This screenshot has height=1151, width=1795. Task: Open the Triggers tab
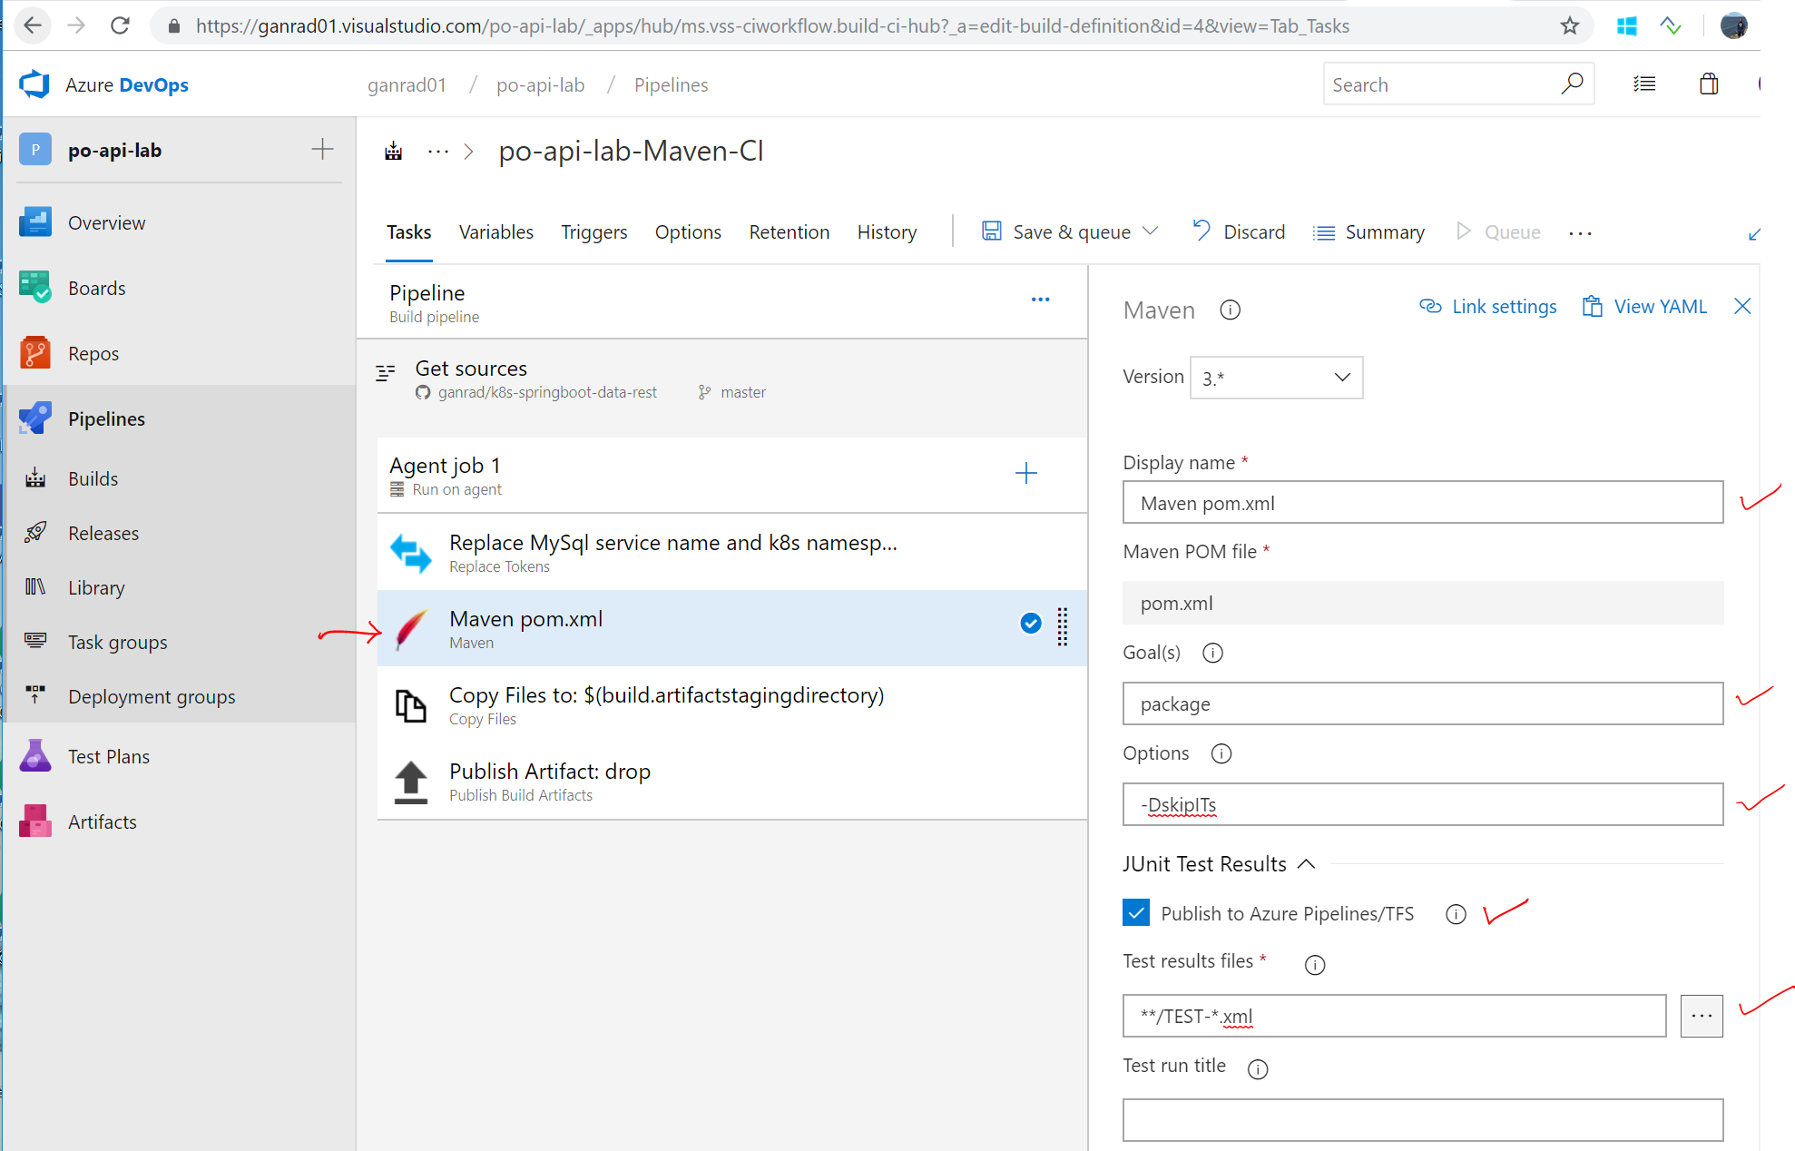[x=593, y=231]
